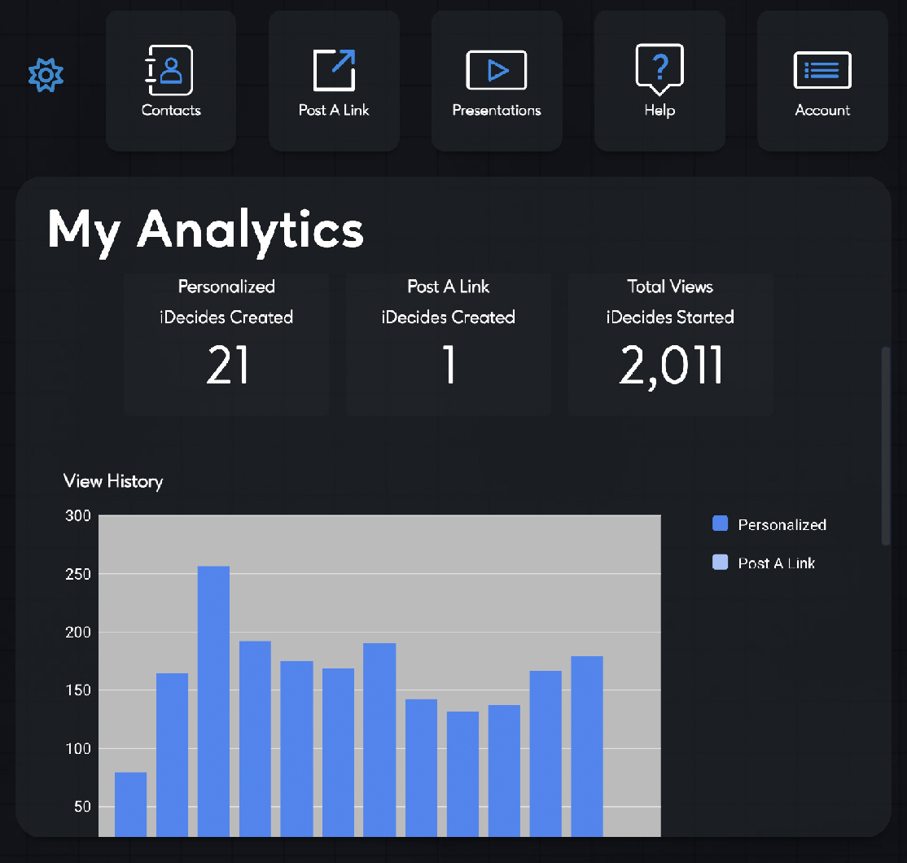Select the Personalized legend square icon
This screenshot has width=907, height=863.
tap(720, 523)
